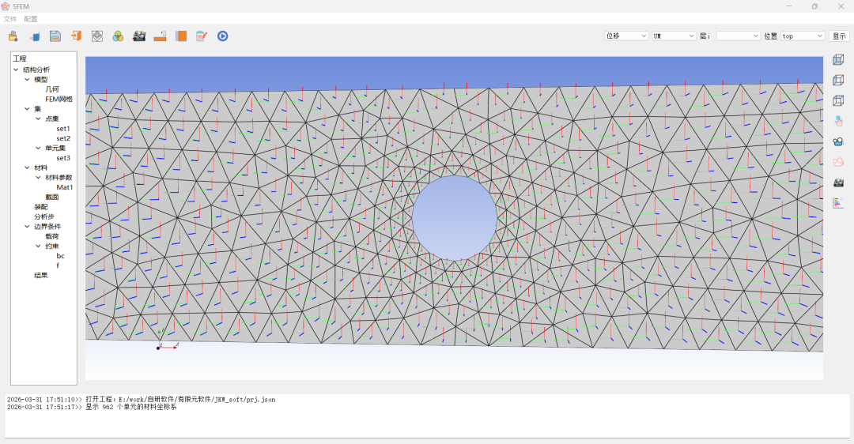
Task: Click the blue cube geometry import icon
Action: coord(34,36)
